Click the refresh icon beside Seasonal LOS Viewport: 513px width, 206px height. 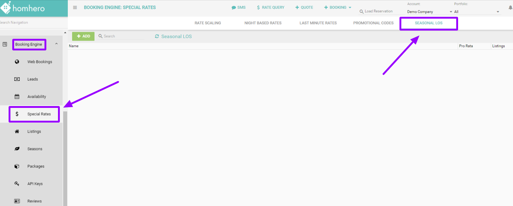(x=157, y=36)
